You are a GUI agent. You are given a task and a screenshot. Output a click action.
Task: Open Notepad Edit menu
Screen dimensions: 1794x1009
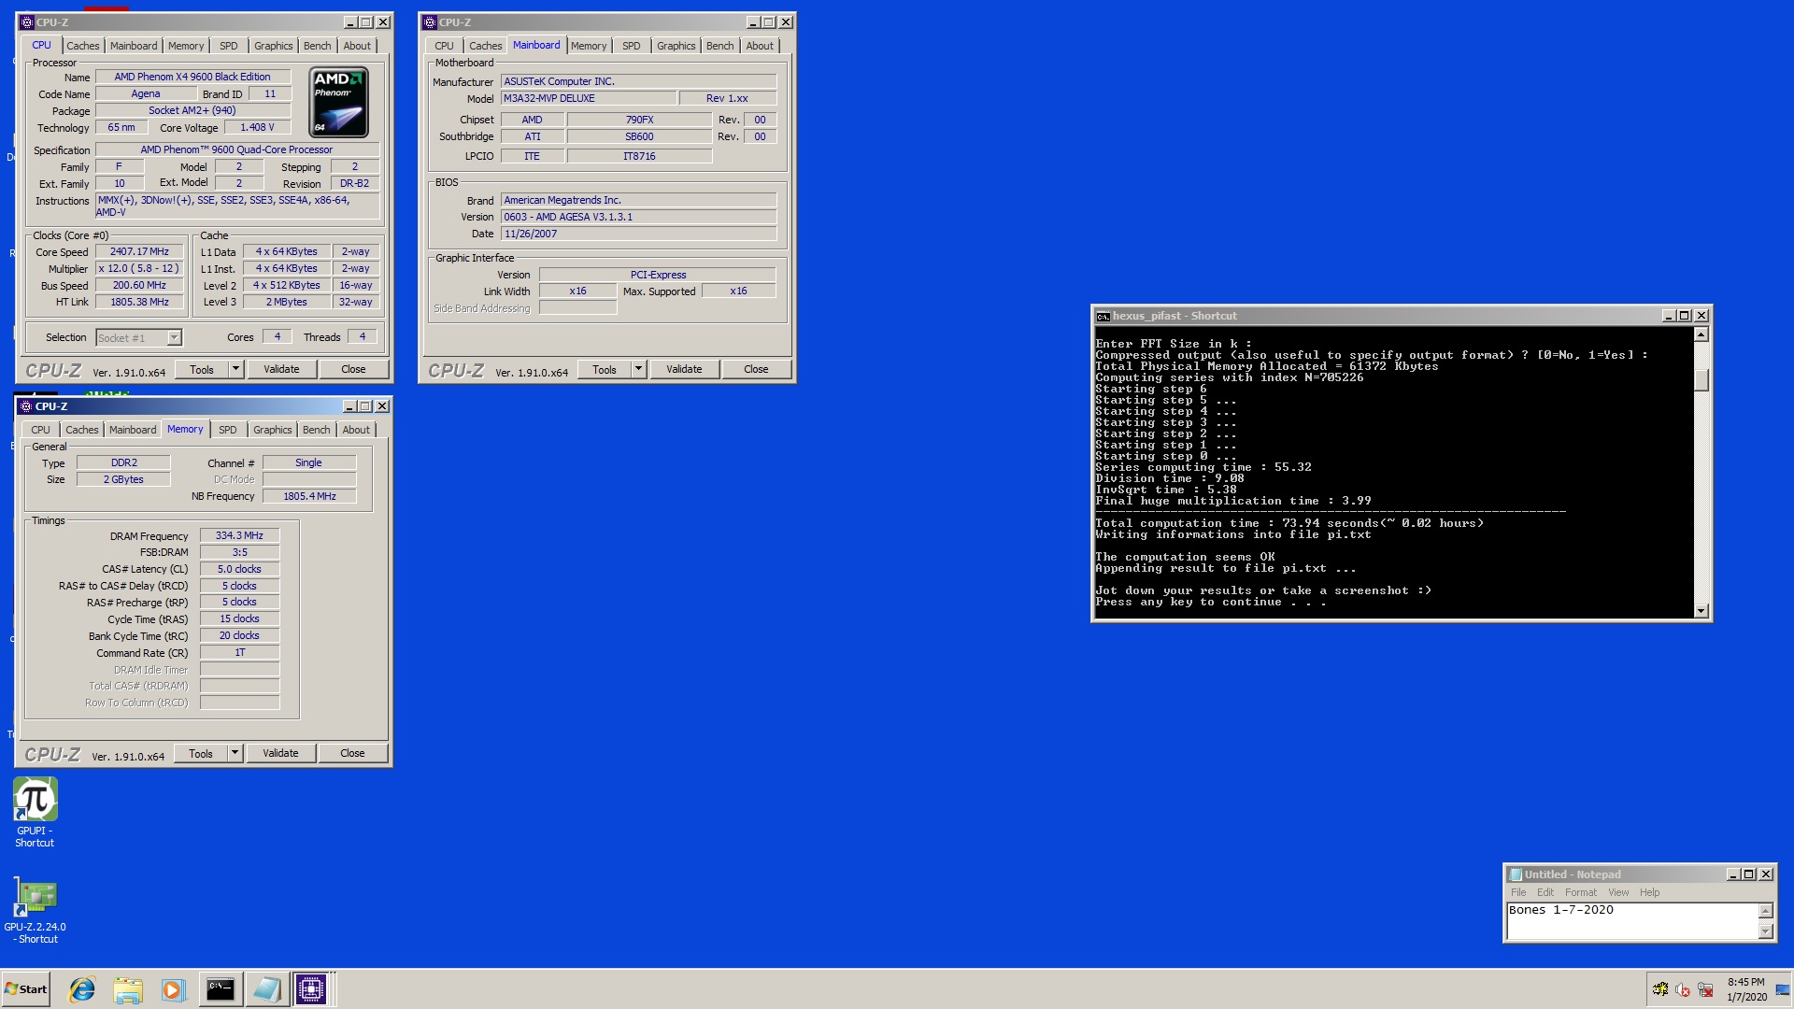(1545, 892)
